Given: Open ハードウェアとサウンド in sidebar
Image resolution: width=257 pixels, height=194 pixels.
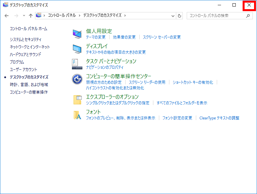Looking at the screenshot, I should (x=26, y=54).
